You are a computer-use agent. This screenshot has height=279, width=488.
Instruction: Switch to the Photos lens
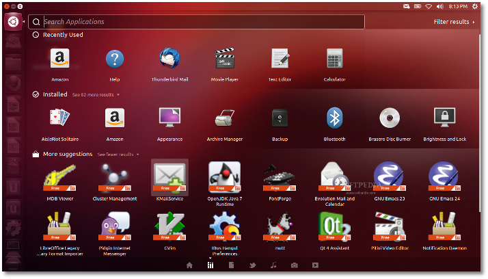click(294, 265)
